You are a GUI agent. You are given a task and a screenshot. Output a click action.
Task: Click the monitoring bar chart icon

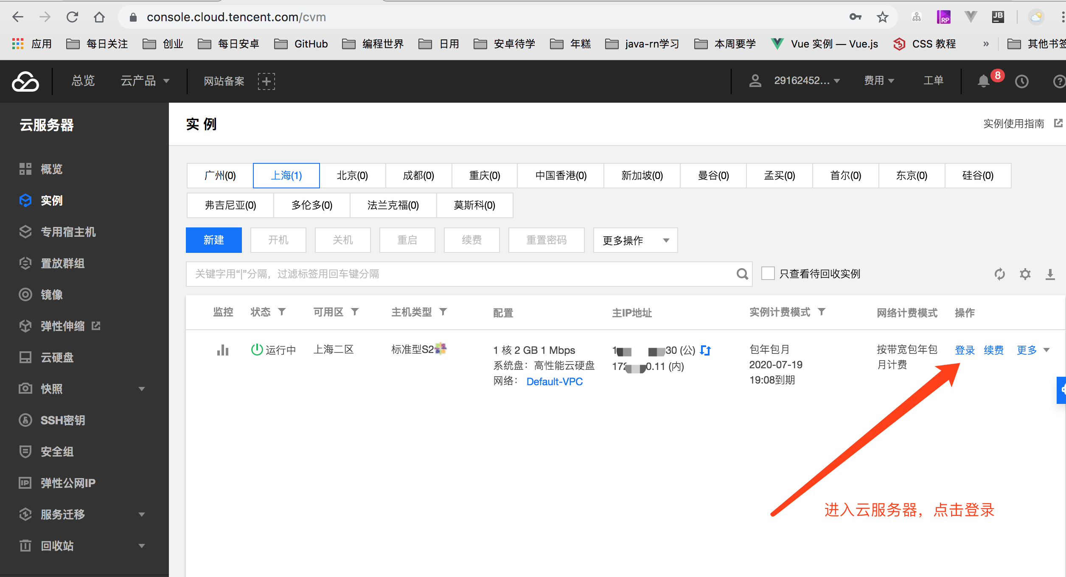(222, 350)
